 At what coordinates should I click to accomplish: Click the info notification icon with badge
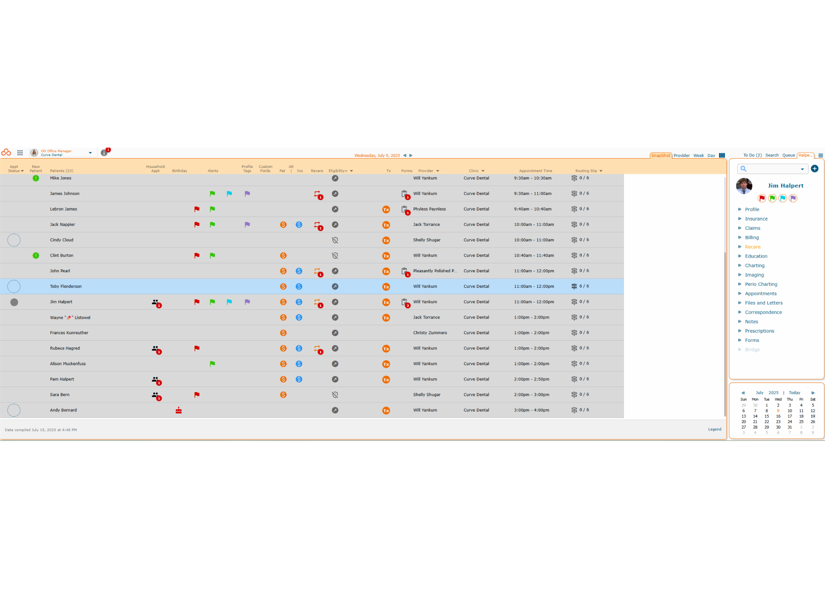[x=104, y=153]
